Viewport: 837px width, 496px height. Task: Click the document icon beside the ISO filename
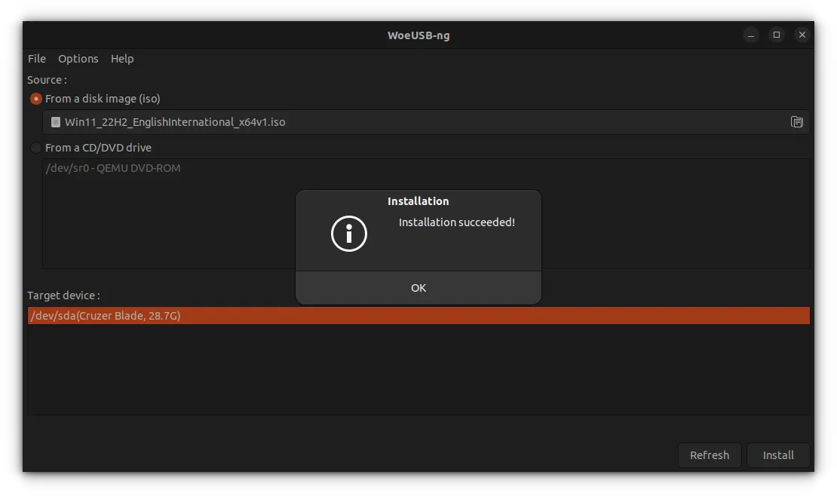(x=55, y=121)
